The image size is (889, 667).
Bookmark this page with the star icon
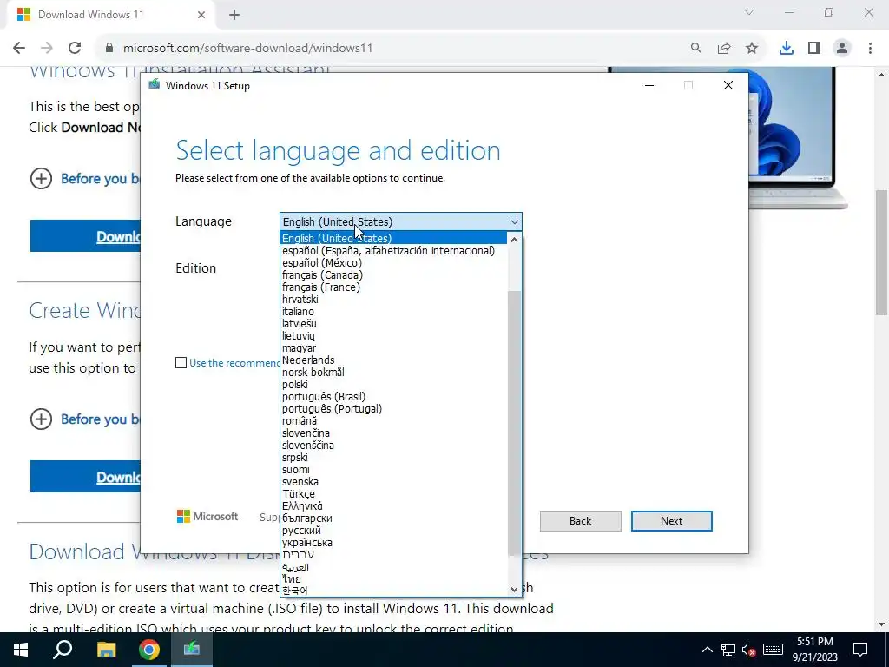coord(752,49)
